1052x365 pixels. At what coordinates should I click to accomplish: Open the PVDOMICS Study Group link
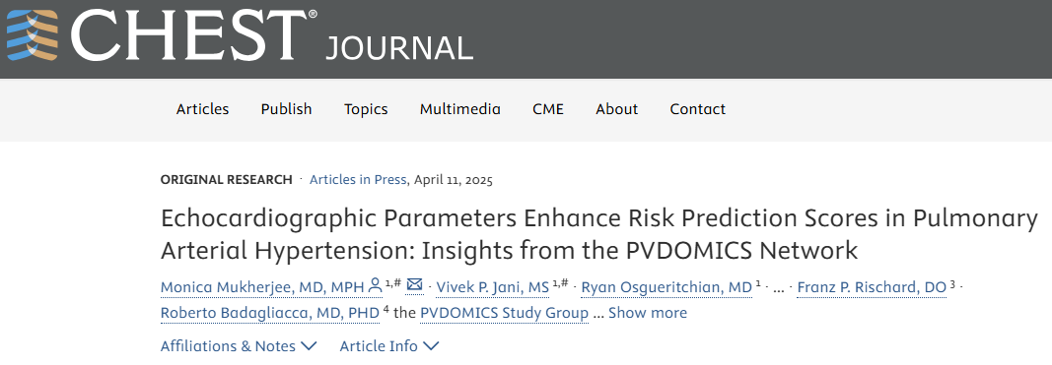pyautogui.click(x=505, y=313)
